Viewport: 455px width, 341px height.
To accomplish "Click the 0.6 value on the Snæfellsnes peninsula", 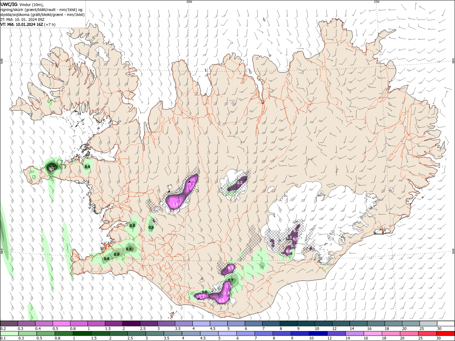I will 87,167.
